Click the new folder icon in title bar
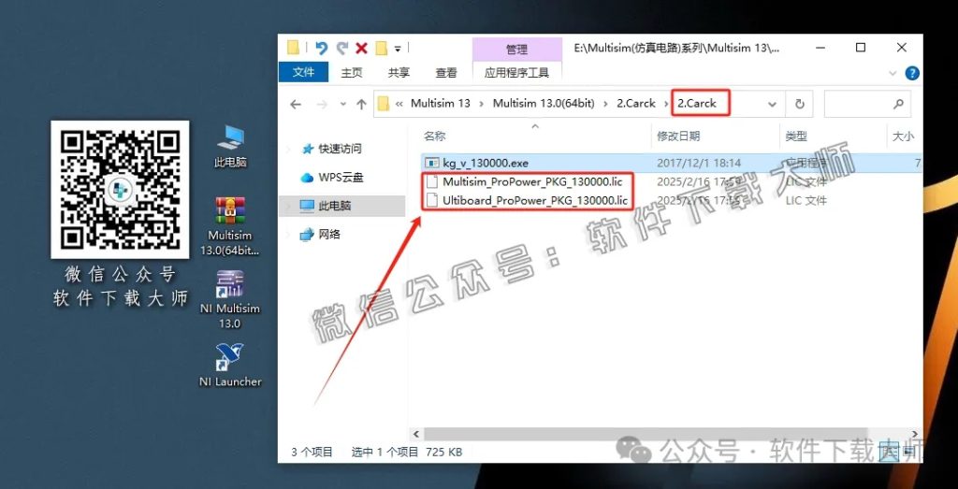Screen dimensions: 958x489 click(x=382, y=49)
